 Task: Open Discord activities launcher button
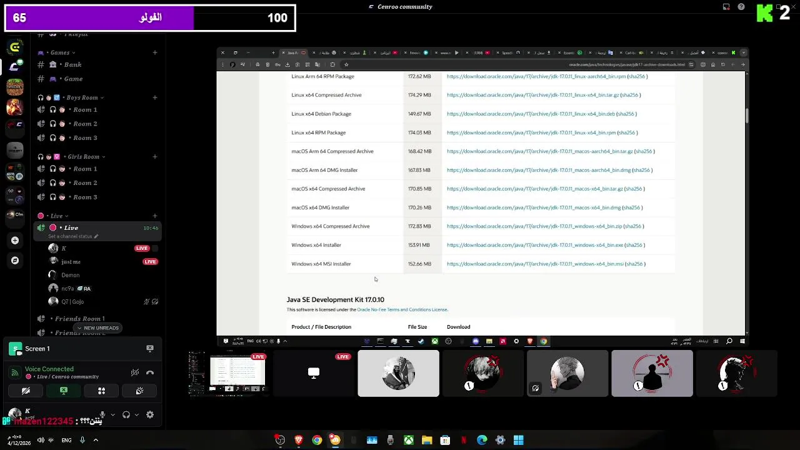(101, 391)
